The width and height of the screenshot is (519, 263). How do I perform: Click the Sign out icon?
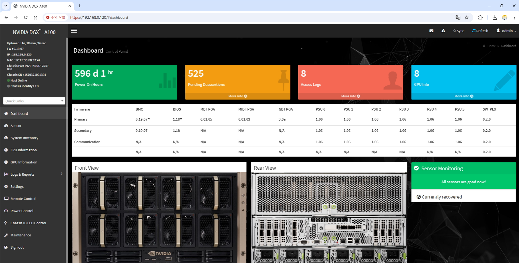[6, 247]
